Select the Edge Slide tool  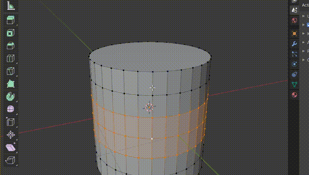(11, 122)
